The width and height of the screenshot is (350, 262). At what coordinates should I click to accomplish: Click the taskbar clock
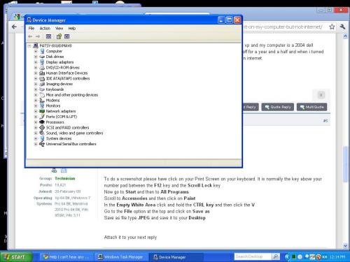pyautogui.click(x=337, y=257)
